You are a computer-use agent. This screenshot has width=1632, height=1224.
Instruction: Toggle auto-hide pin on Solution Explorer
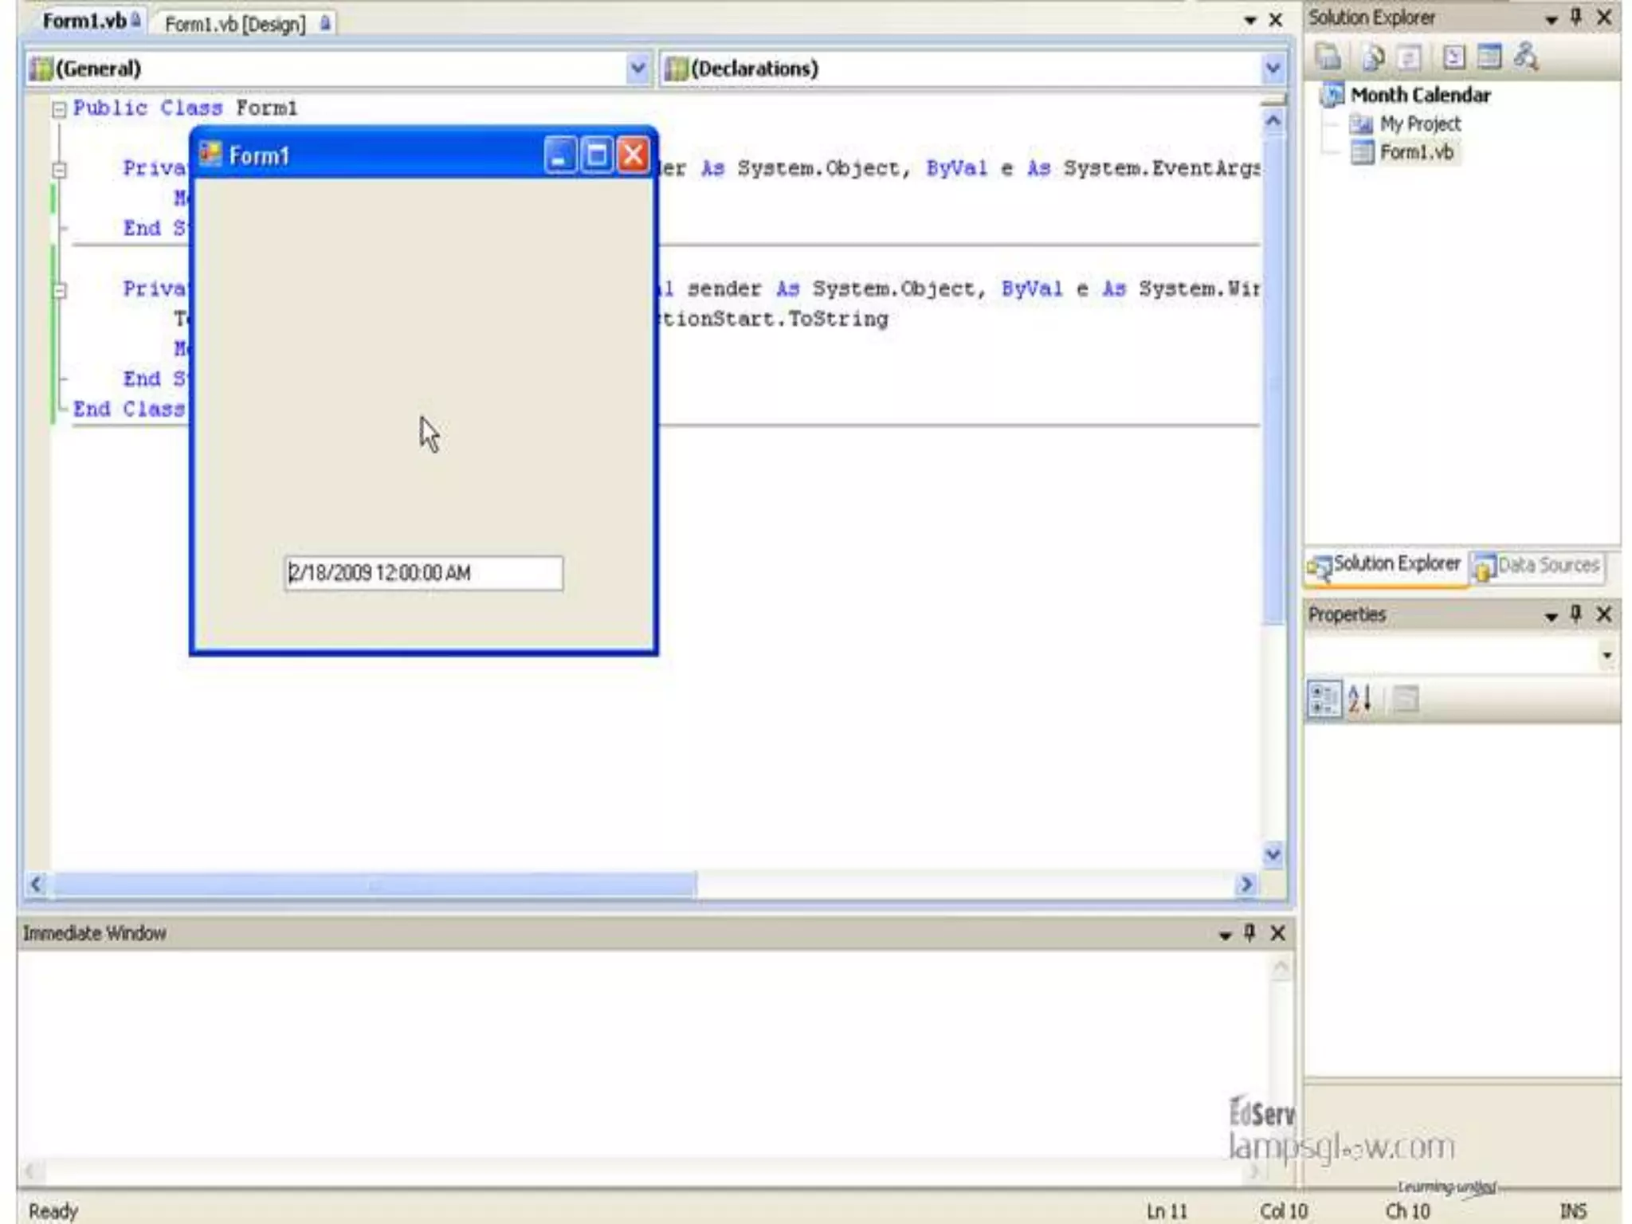(x=1576, y=18)
